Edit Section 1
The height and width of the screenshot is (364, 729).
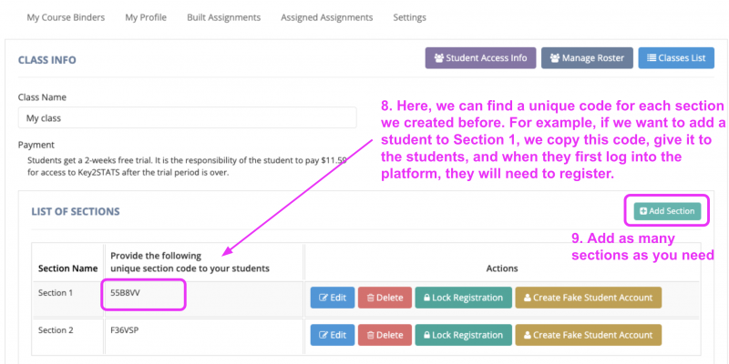tap(332, 298)
